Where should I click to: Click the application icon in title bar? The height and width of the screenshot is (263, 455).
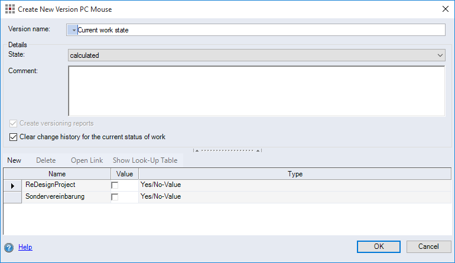pyautogui.click(x=9, y=9)
